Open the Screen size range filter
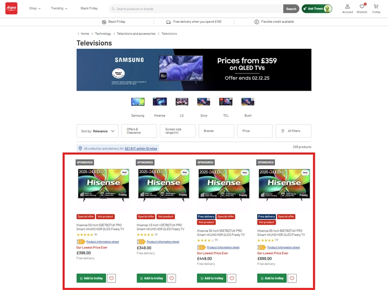 (177, 131)
